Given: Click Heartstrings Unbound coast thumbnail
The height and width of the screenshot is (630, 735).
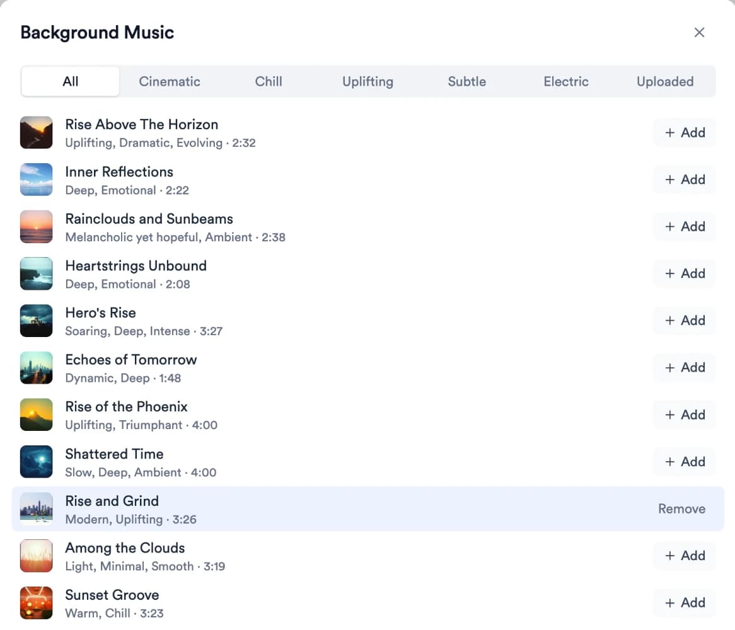Looking at the screenshot, I should click(36, 273).
